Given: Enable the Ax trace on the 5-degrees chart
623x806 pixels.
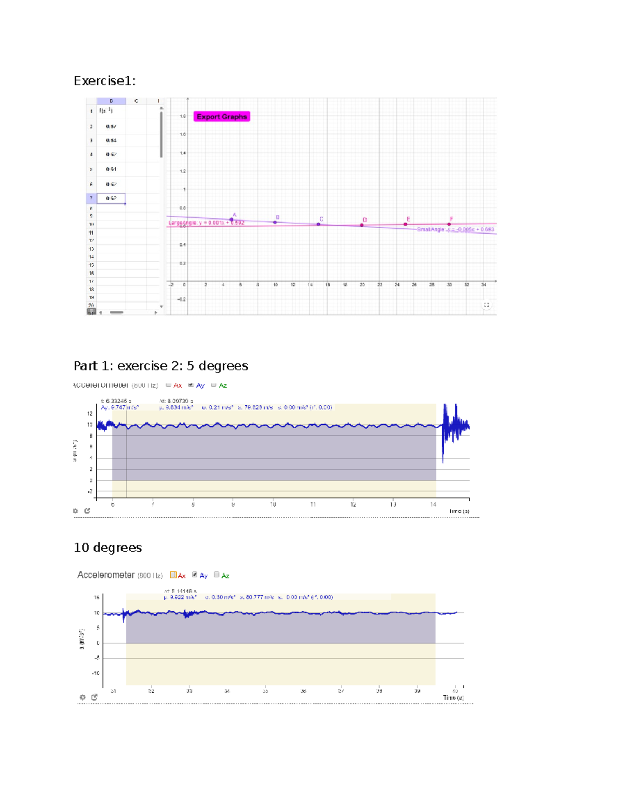Looking at the screenshot, I should pos(169,385).
